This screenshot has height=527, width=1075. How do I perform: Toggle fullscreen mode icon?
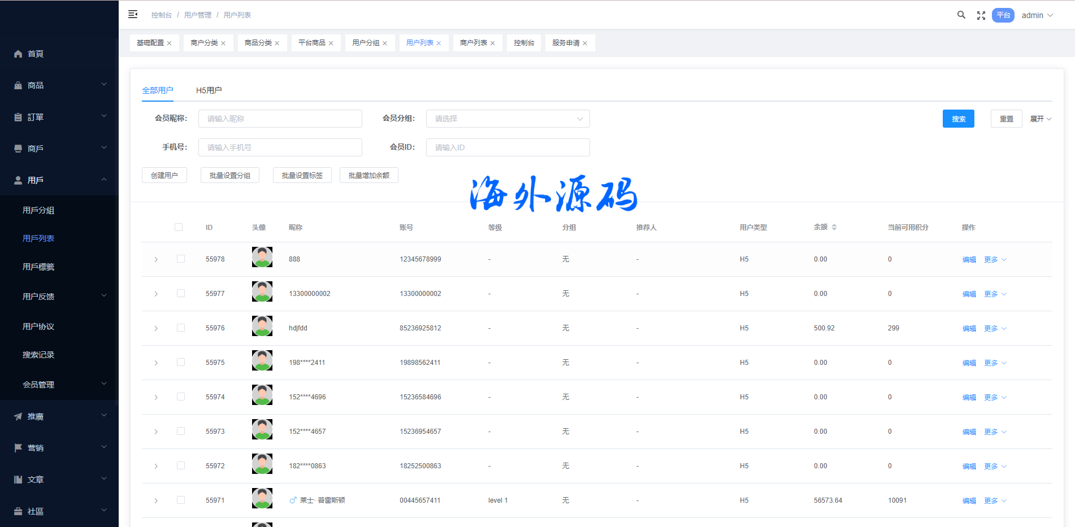(981, 16)
